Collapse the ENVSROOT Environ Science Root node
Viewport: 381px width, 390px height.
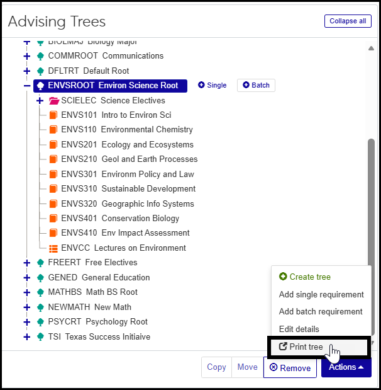pyautogui.click(x=27, y=86)
